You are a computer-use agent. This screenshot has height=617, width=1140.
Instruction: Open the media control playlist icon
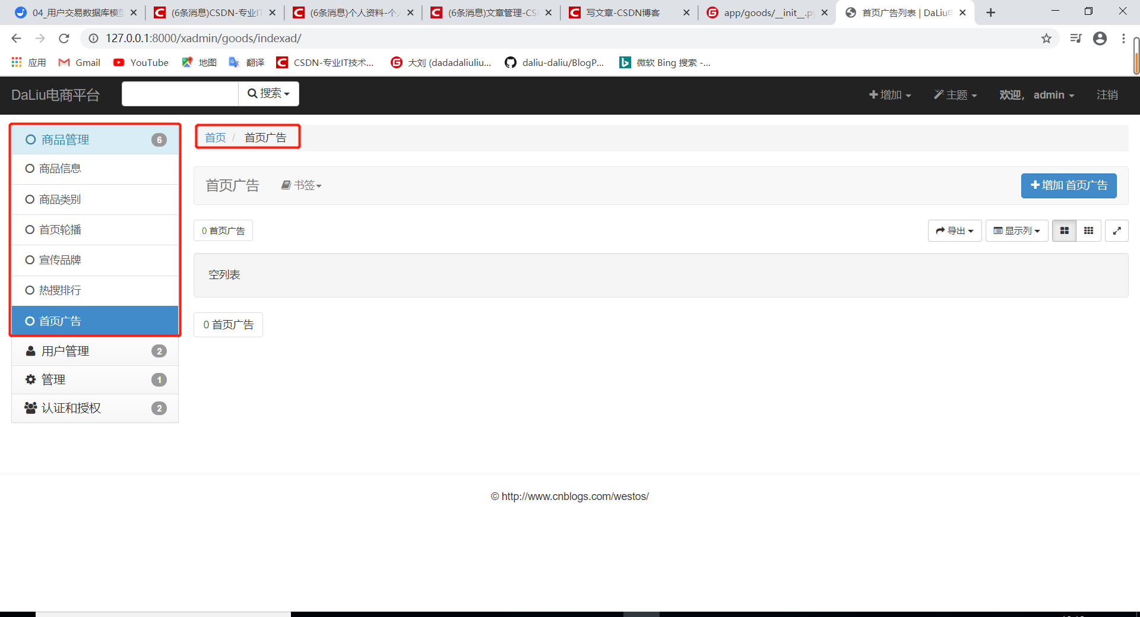coord(1076,39)
